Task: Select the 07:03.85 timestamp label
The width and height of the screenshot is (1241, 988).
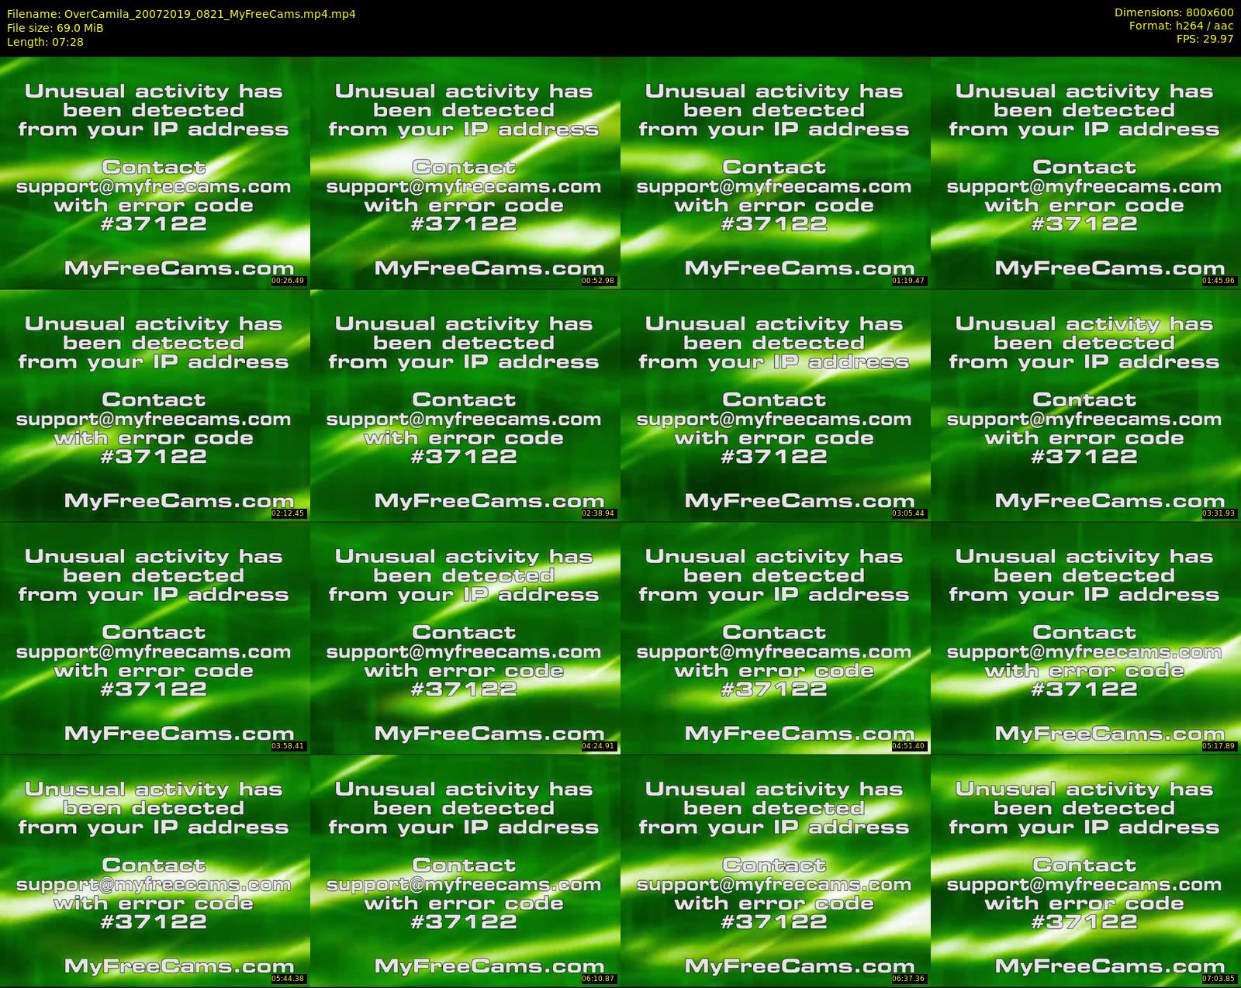Action: pos(1219,979)
